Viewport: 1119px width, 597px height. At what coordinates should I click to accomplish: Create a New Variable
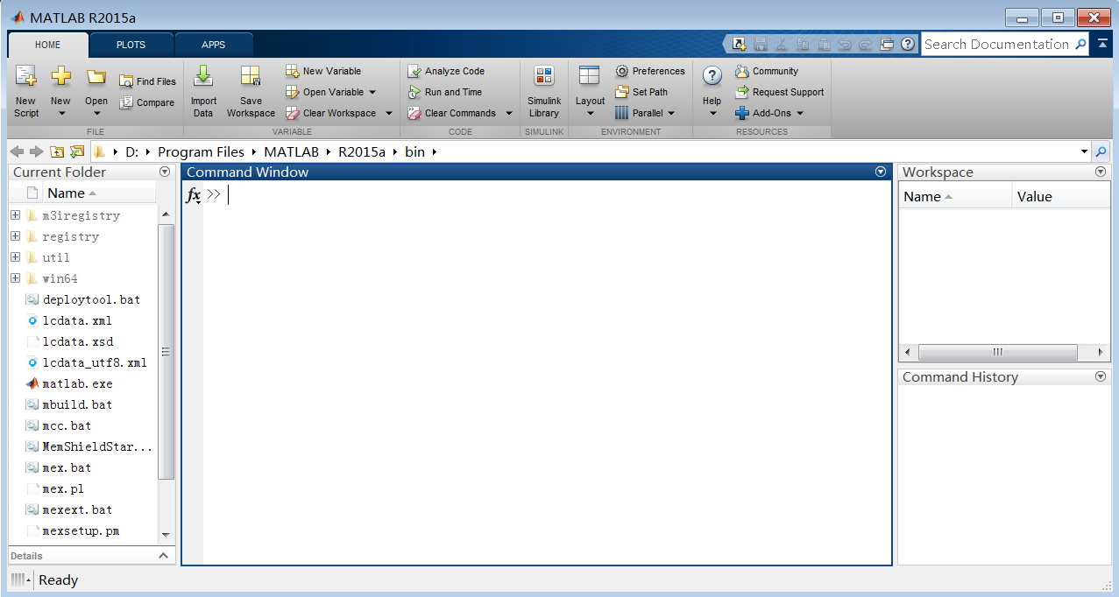[323, 71]
